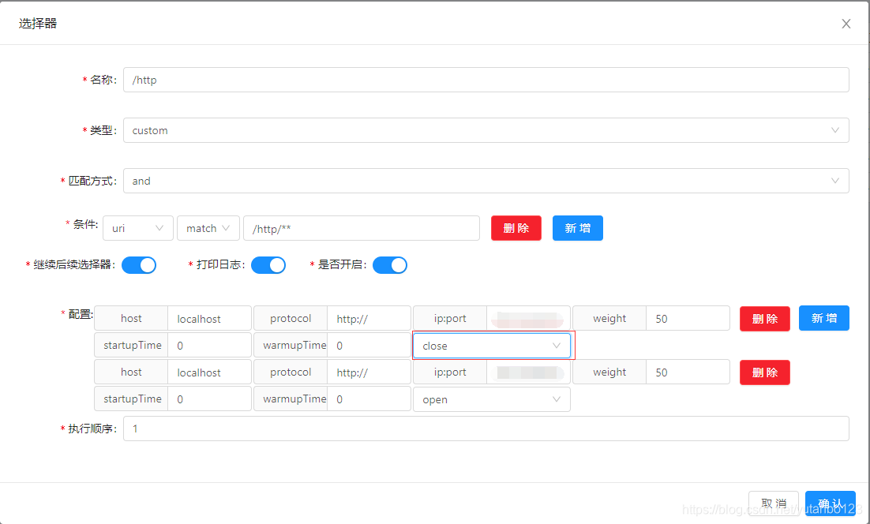
Task: Toggle the 是否开启 switch
Action: (x=389, y=265)
